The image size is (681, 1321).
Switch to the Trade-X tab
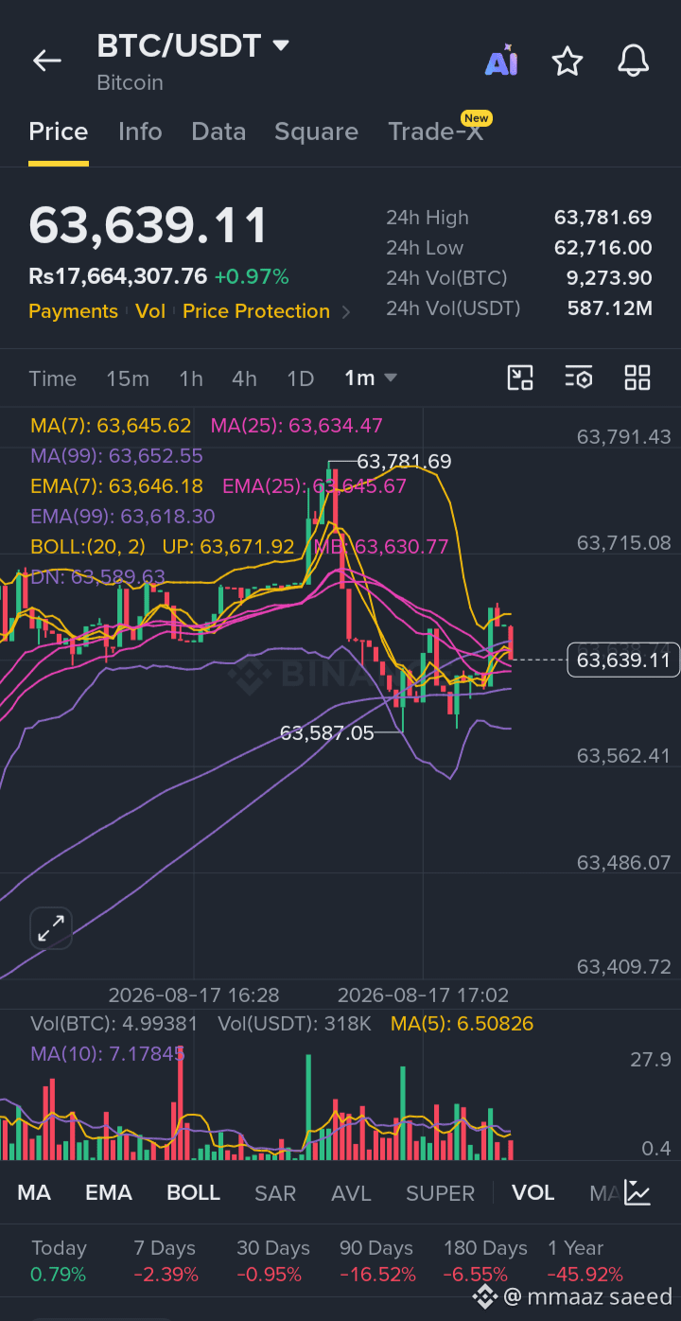[x=436, y=132]
